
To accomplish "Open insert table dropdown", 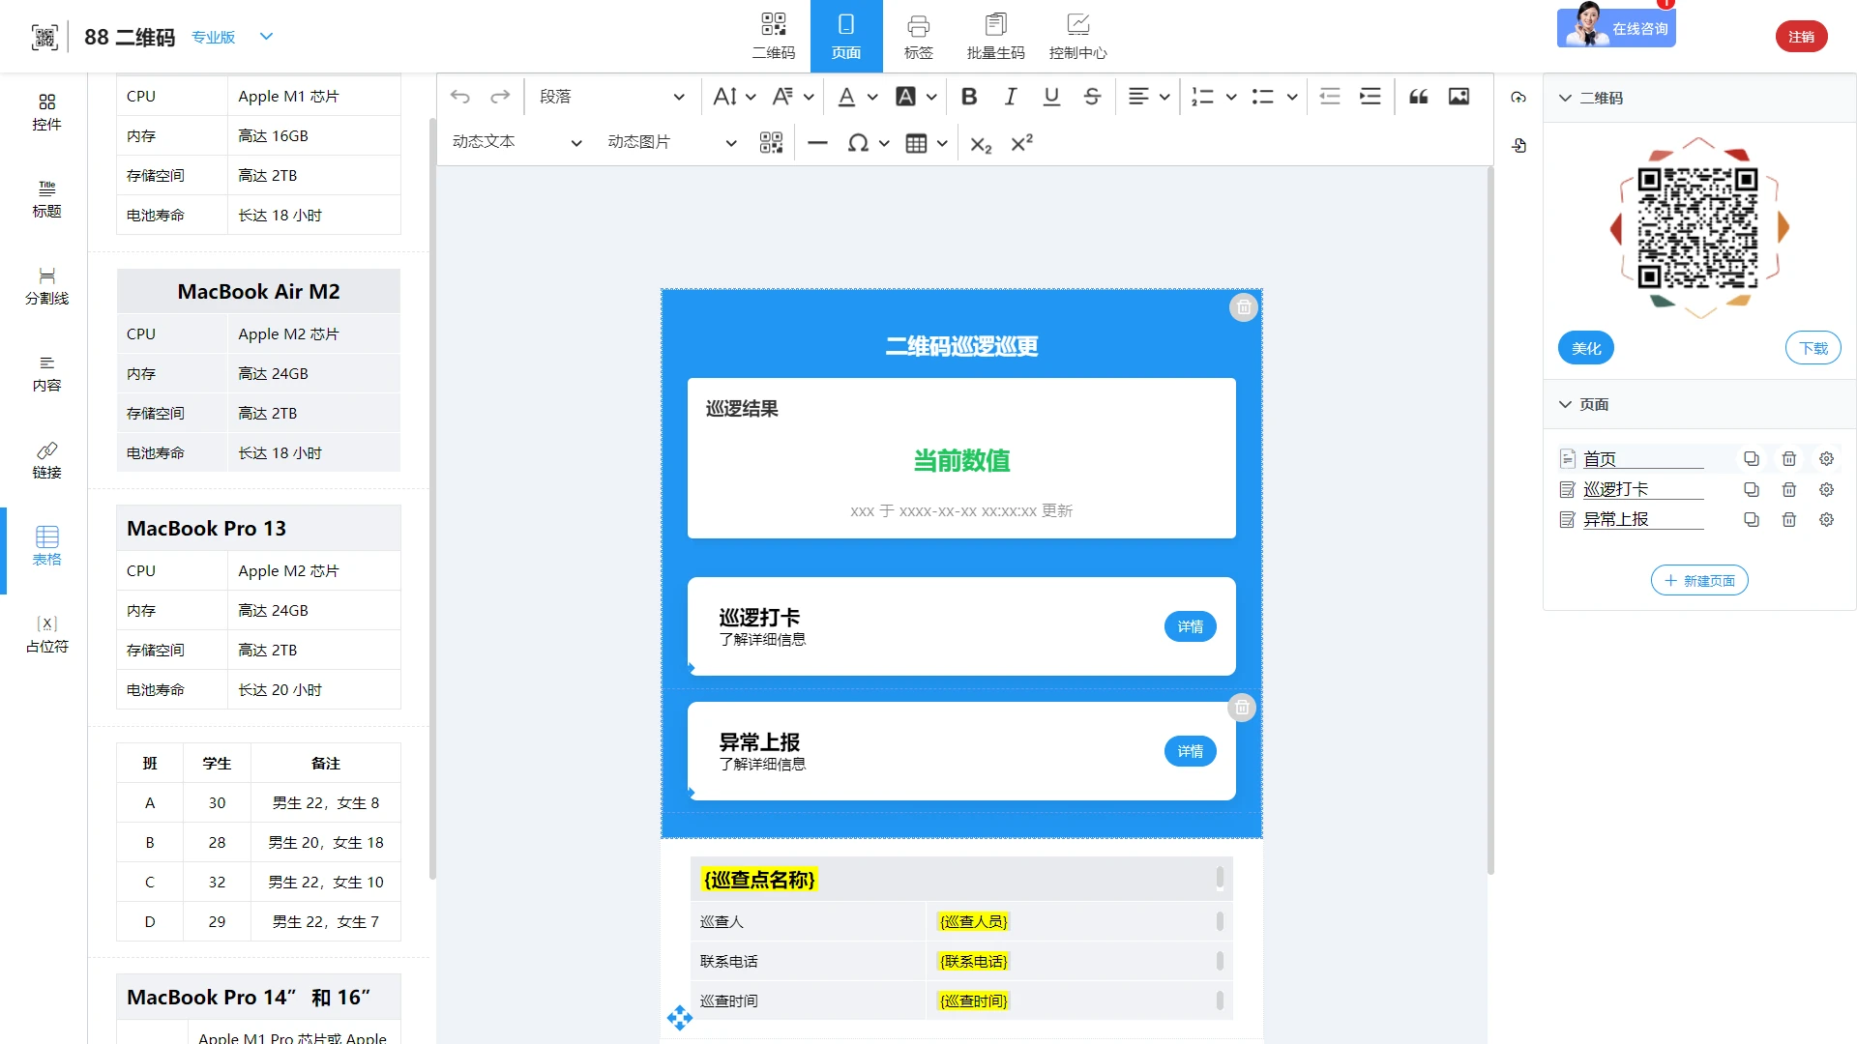I will point(926,143).
